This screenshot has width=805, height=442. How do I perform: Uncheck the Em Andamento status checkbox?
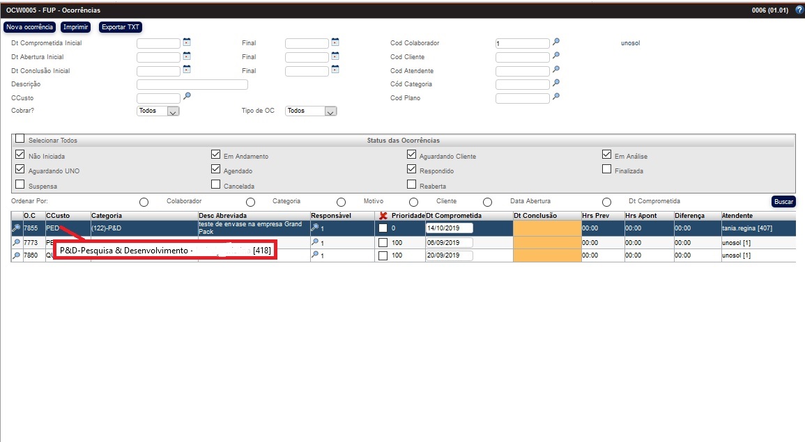216,155
